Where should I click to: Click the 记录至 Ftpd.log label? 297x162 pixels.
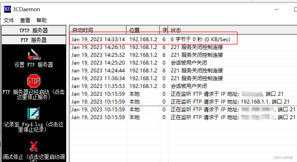(34, 127)
